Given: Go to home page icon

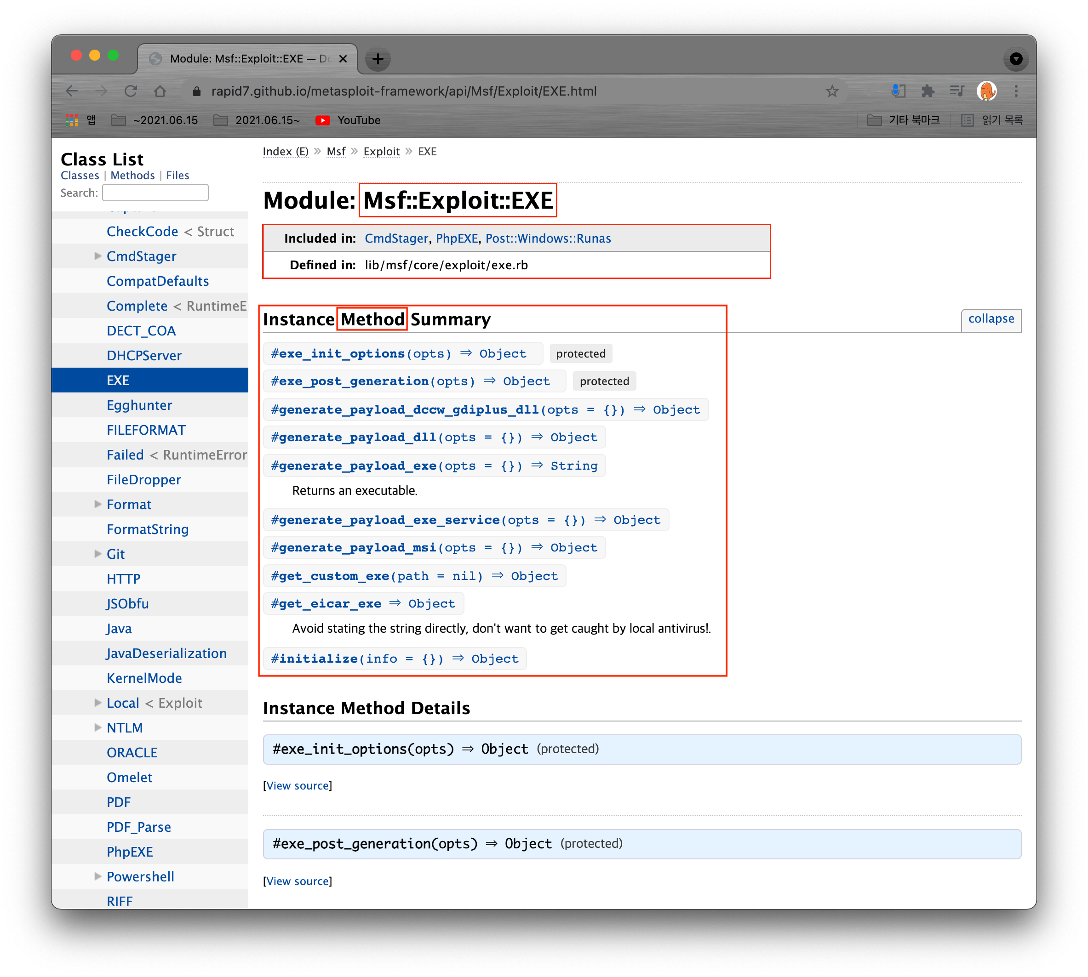Looking at the screenshot, I should click(x=160, y=91).
